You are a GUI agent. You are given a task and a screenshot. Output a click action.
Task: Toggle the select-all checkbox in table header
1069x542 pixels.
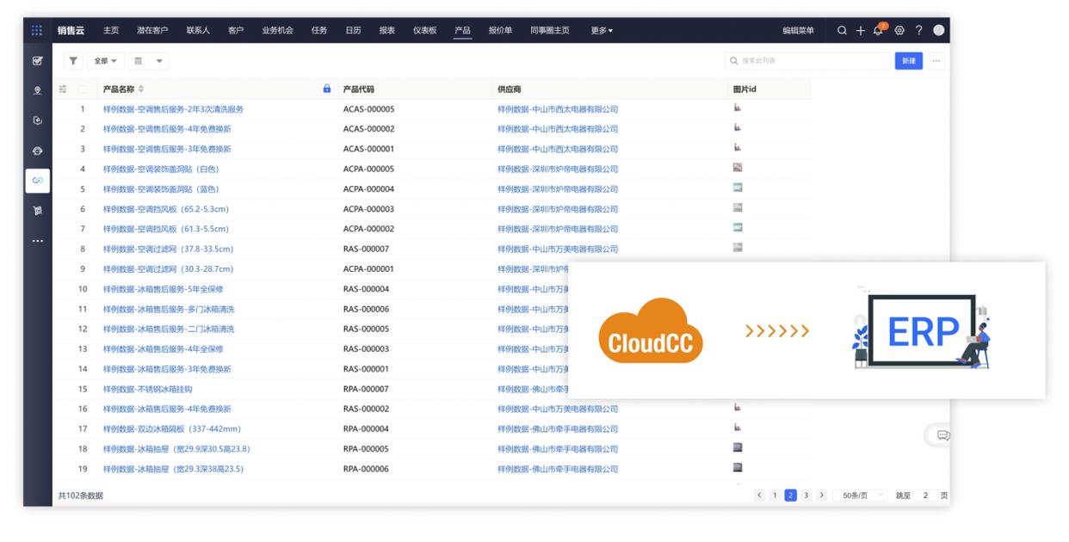(x=83, y=89)
